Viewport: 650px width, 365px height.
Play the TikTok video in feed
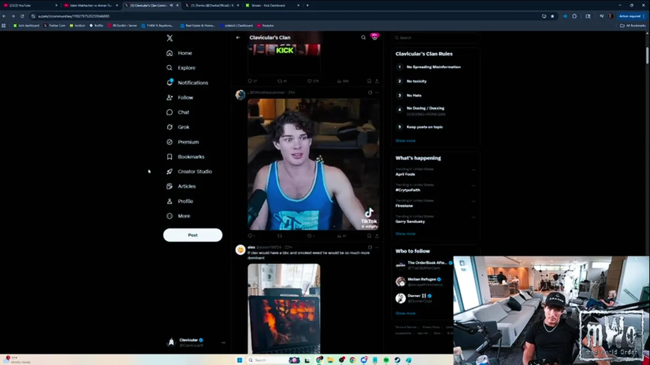tap(313, 164)
